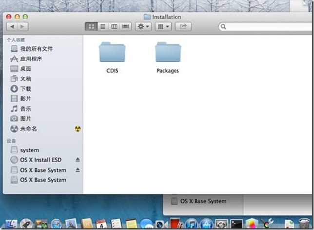Screen dimensions: 314x230
Task: Open Reminders from the Dock
Action: [117, 224]
